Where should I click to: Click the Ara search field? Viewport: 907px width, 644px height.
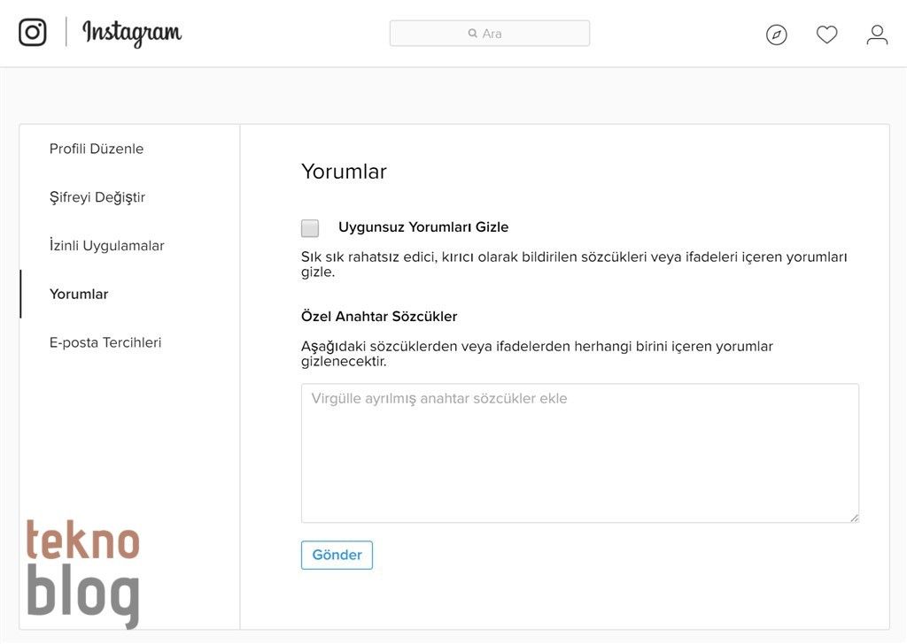click(490, 33)
